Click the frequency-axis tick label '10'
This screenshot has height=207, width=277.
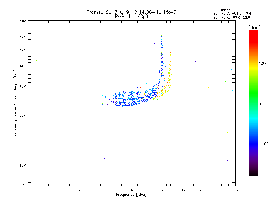coord(200,190)
